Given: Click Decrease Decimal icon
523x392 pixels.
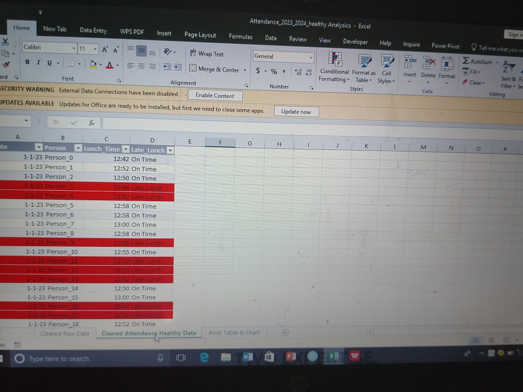Looking at the screenshot, I should click(309, 72).
